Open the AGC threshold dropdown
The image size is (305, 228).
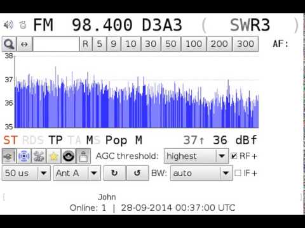[196, 156]
